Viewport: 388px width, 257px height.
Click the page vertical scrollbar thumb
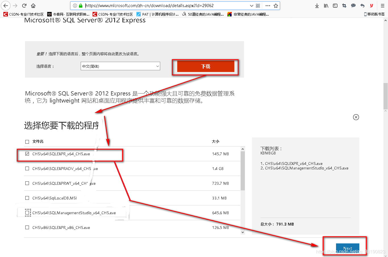point(385,96)
